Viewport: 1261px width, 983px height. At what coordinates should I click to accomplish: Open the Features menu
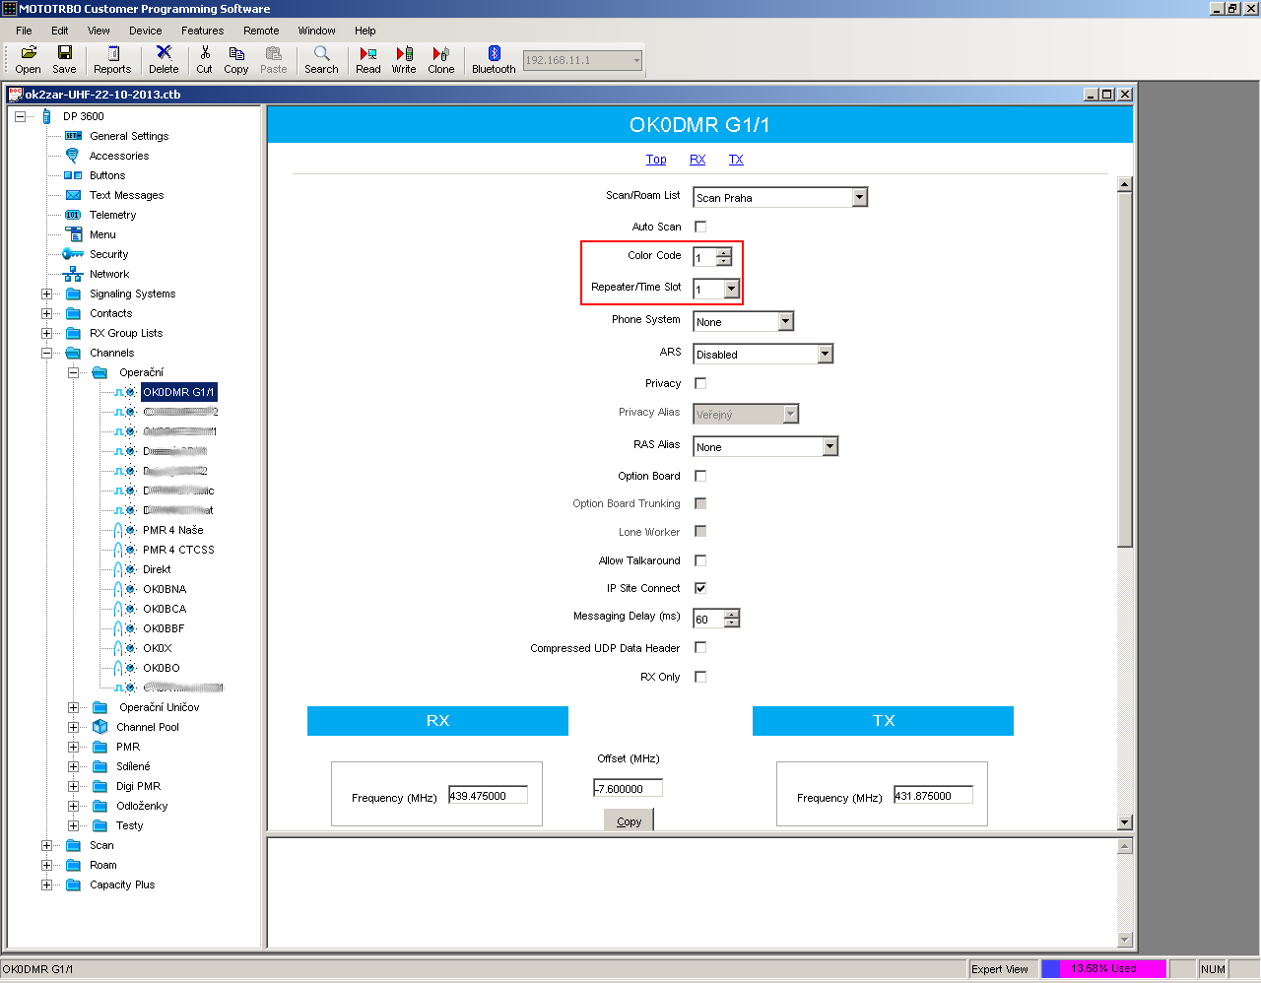point(202,31)
